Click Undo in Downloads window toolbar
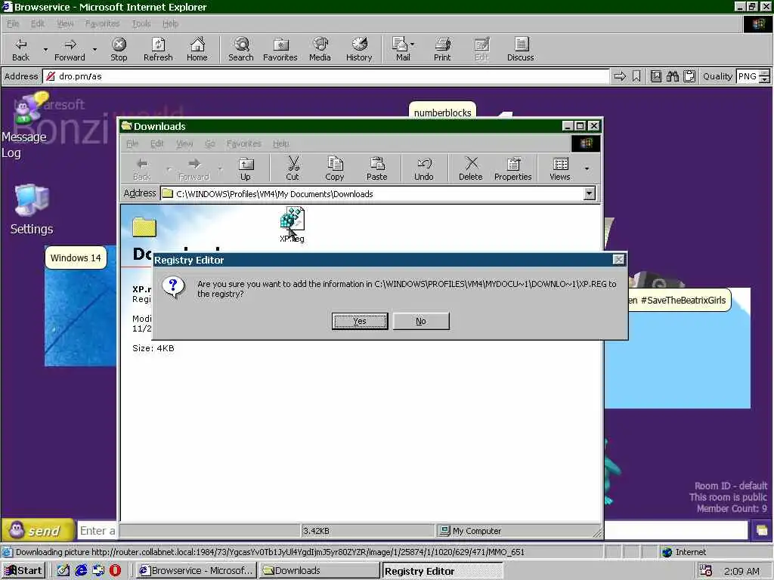The width and height of the screenshot is (774, 580). click(423, 168)
